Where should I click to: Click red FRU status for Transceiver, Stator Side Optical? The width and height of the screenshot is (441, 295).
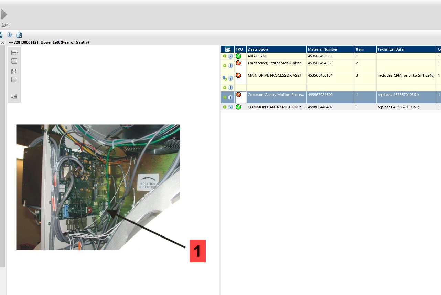pyautogui.click(x=238, y=63)
